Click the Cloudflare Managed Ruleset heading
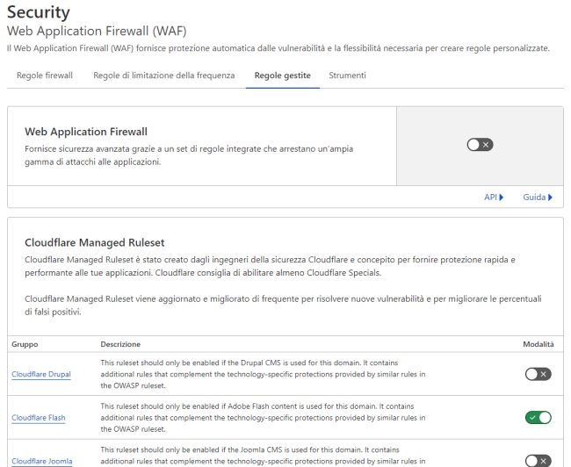The width and height of the screenshot is (571, 467). (x=95, y=243)
